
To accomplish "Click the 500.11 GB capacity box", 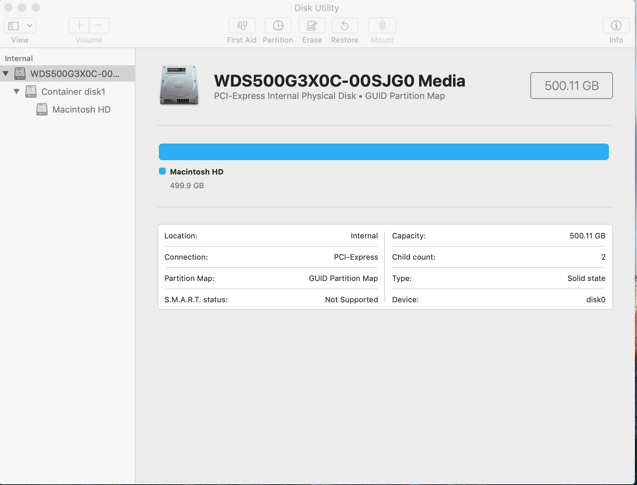I will coord(572,86).
